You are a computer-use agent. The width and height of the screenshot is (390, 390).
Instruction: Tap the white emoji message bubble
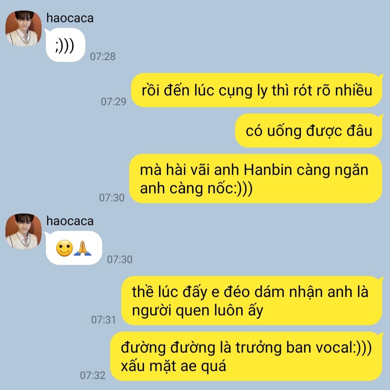(x=74, y=248)
